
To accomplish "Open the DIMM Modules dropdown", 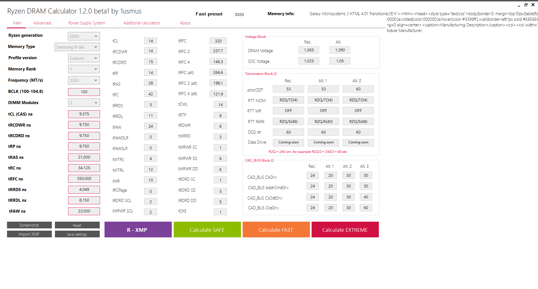I will [84, 103].
